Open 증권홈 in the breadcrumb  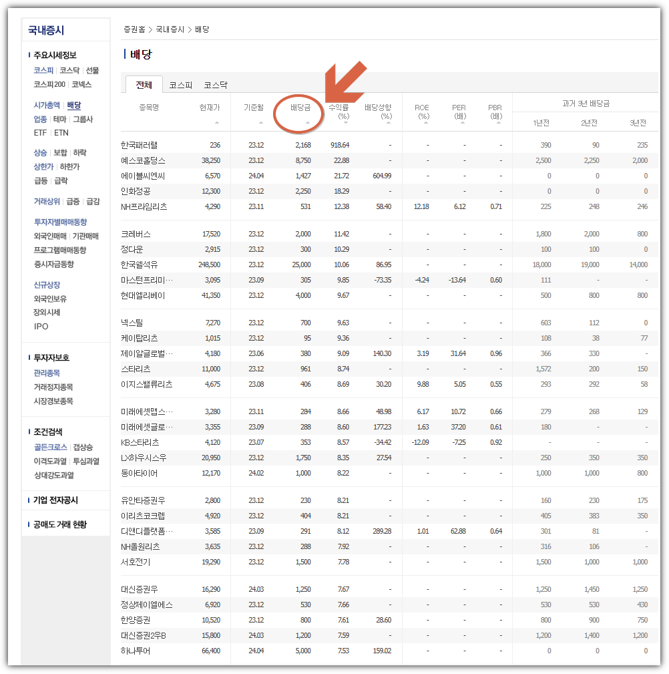134,29
